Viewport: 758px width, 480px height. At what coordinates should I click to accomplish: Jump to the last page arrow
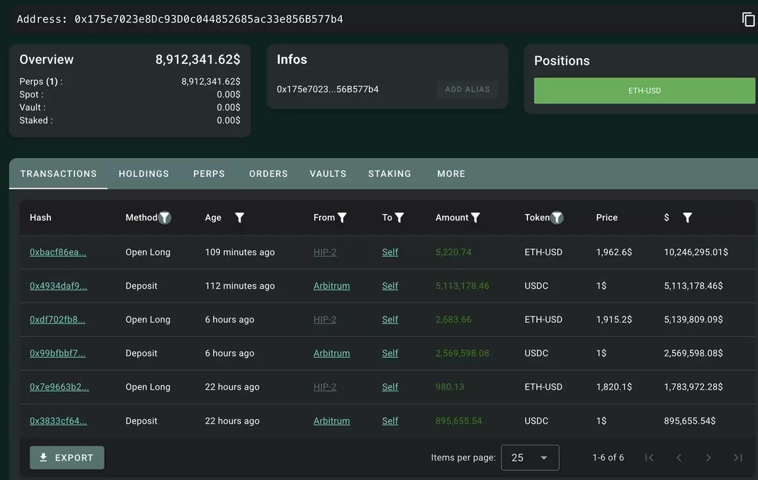tap(738, 457)
